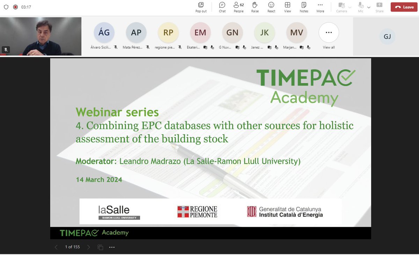Open the Share content panel
The width and height of the screenshot is (419, 255).
[x=379, y=7]
